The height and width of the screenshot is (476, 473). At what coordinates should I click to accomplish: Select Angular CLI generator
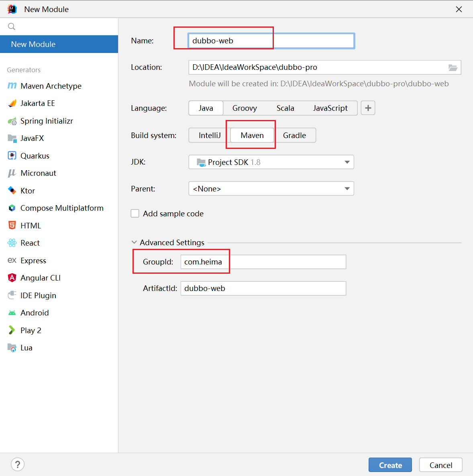pyautogui.click(x=59, y=278)
